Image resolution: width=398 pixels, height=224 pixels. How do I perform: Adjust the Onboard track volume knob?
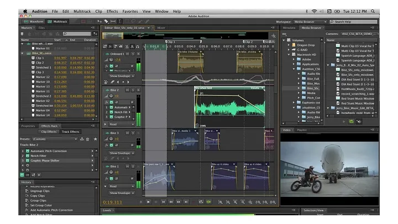[110, 60]
